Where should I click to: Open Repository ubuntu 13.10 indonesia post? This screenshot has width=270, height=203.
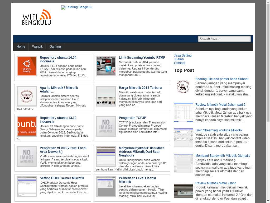[58, 120]
